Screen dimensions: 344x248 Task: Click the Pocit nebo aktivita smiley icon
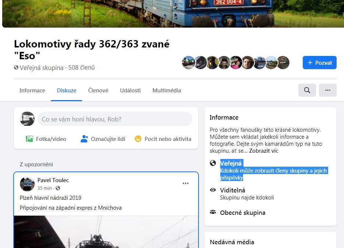pyautogui.click(x=138, y=139)
